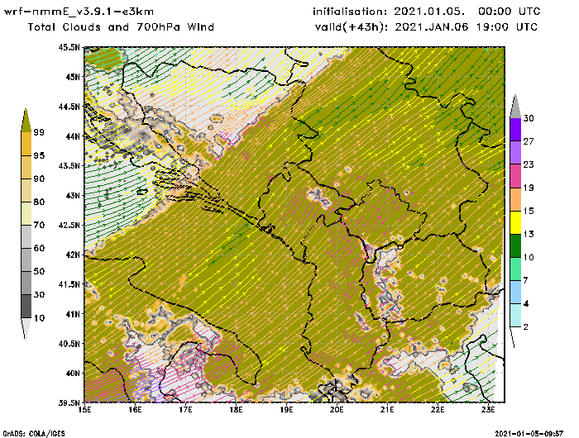Click the '40.5N' latitude label
The width and height of the screenshot is (579, 438).
point(69,344)
